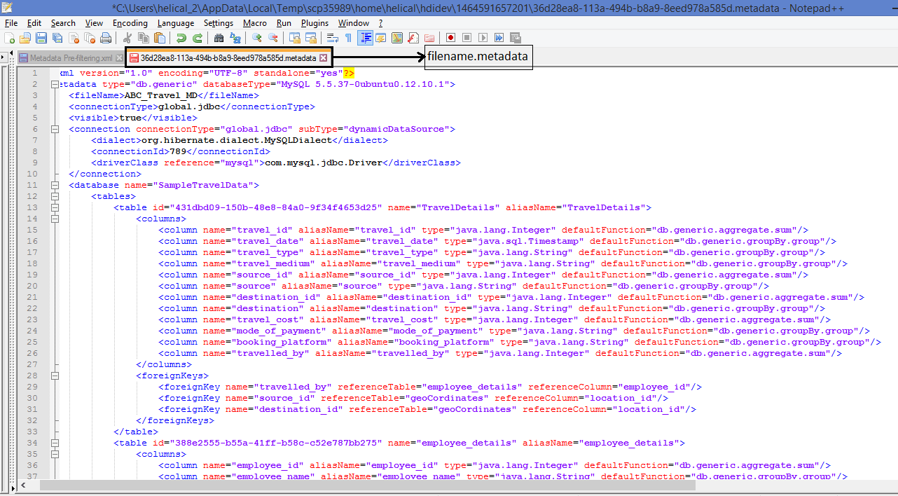Play back the recorded macro
Viewport: 898px width, 496px height.
[482, 37]
